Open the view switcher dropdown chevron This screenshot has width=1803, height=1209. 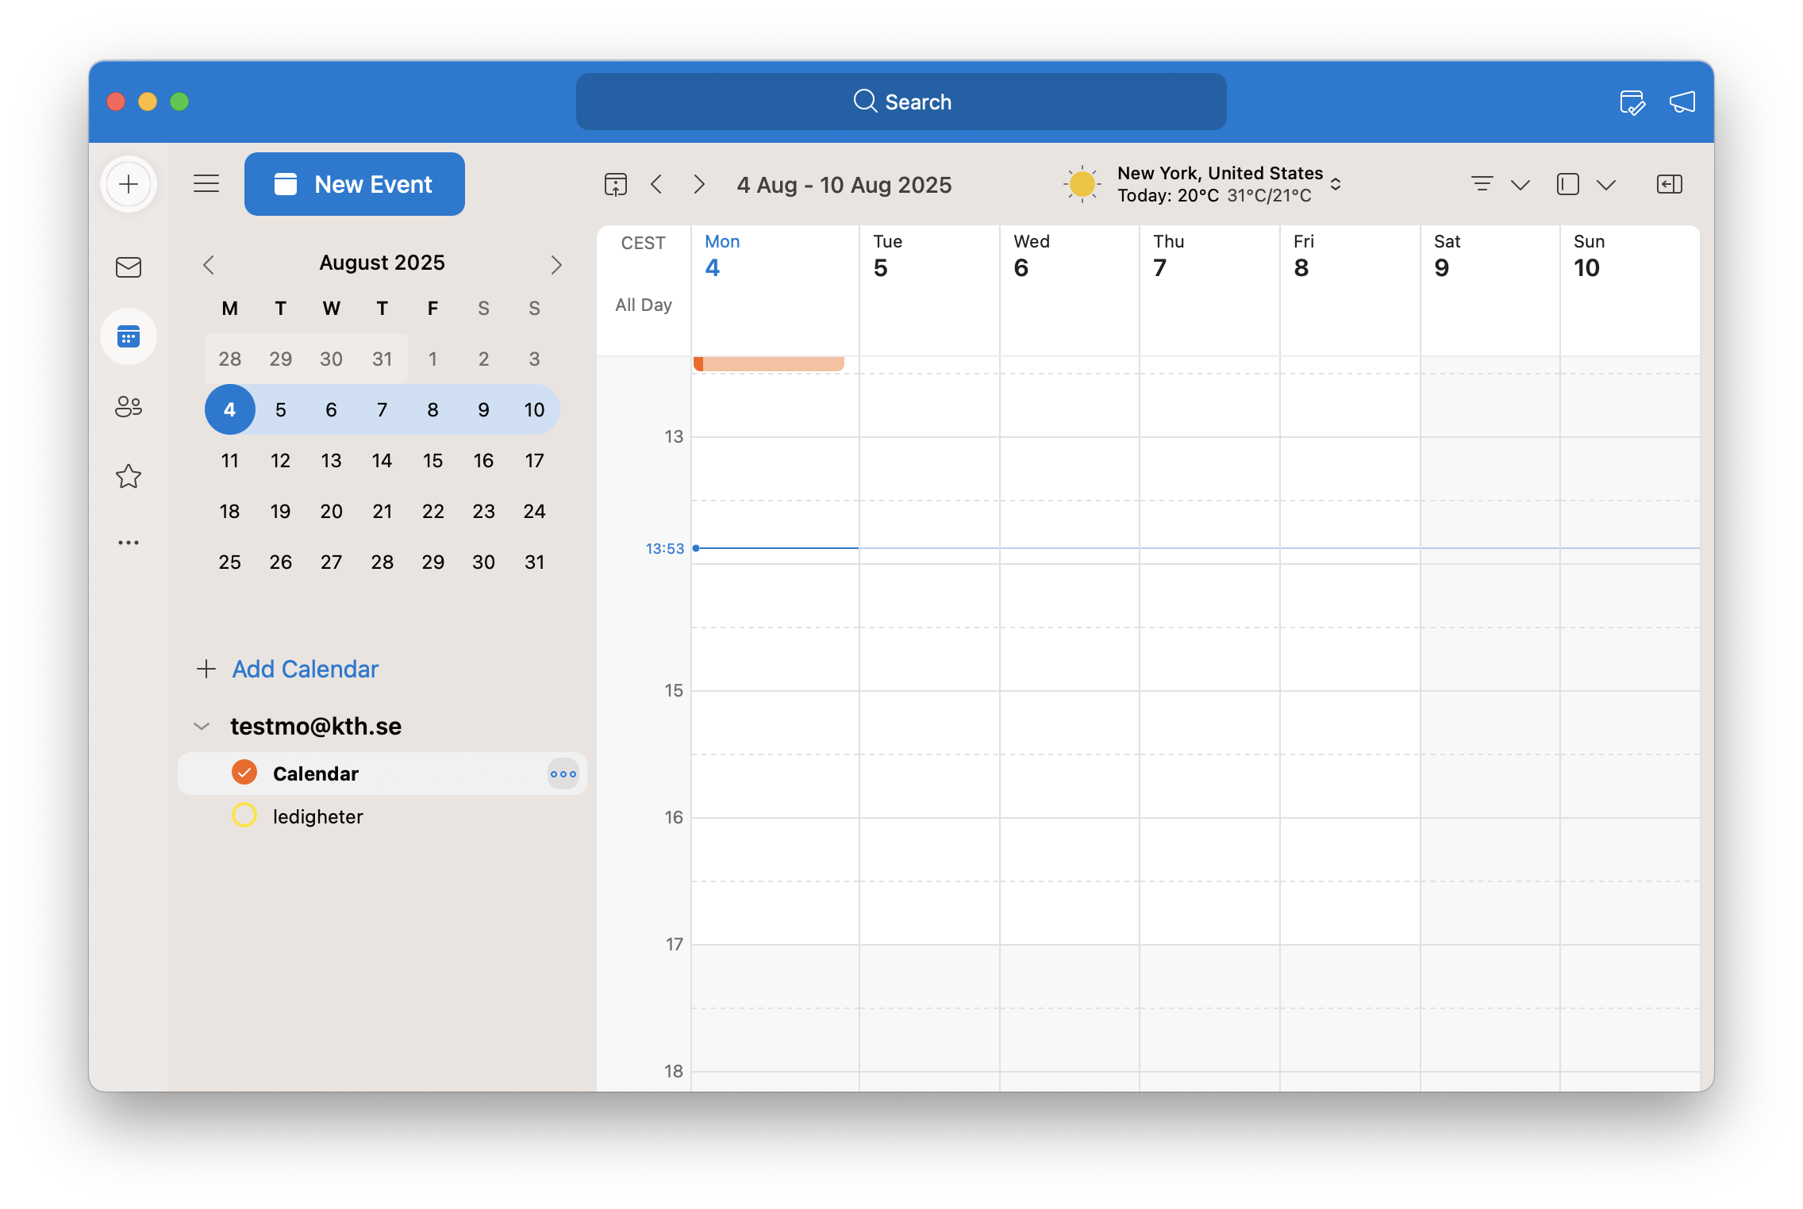1606,185
